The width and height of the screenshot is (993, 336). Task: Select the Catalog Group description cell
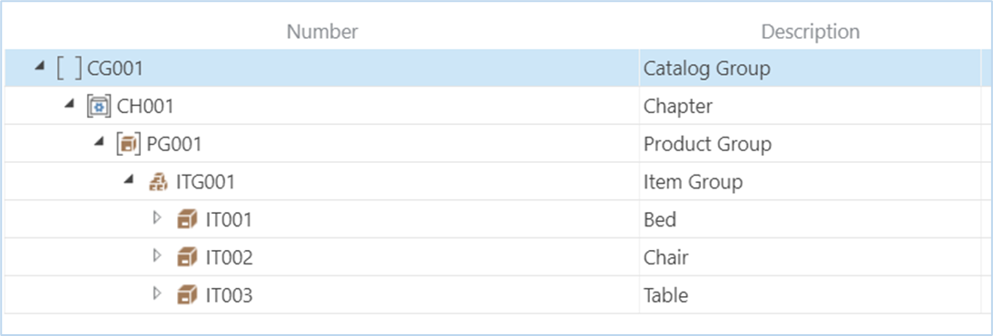click(x=810, y=68)
